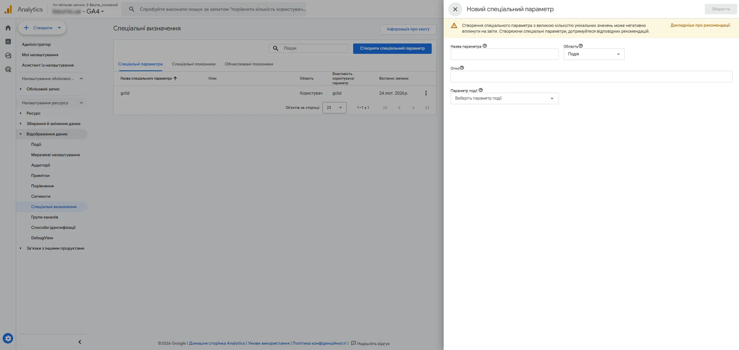Click help icon next to Назва параметра
Screen dimensions: 739x350
[485, 46]
